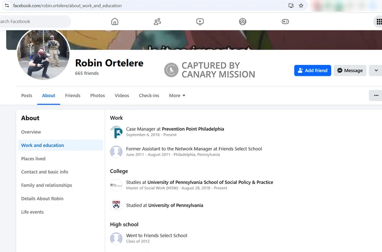
Task: Click 'Former Assistant to the Network Manager' entry
Action: [194, 149]
